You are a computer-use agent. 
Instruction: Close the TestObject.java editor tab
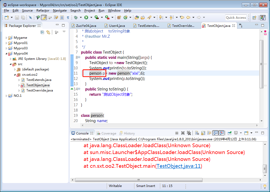[x=234, y=26]
